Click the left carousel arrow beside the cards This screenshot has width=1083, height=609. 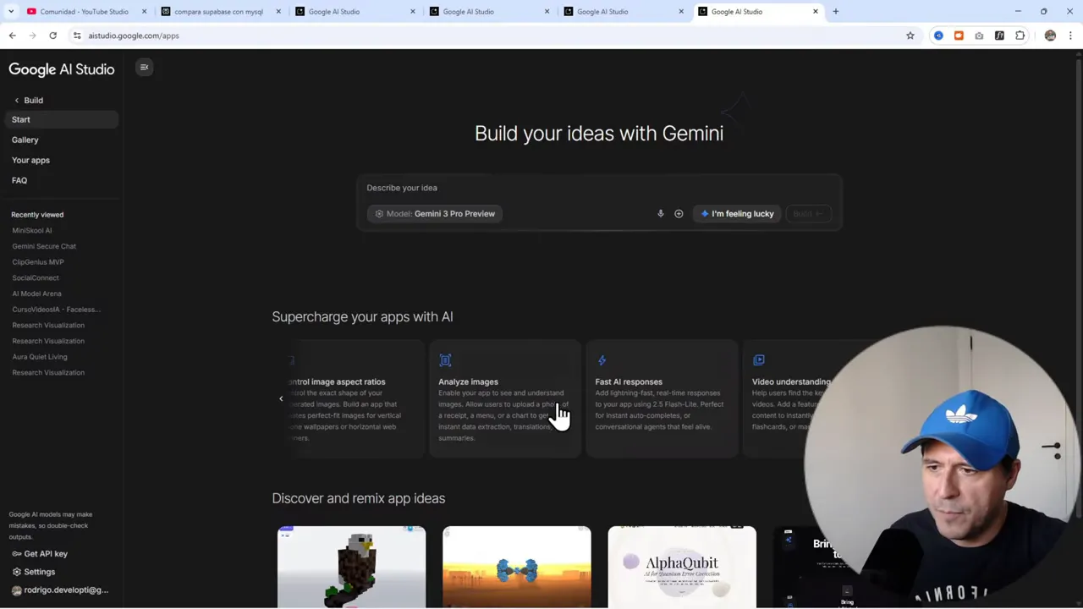[281, 398]
